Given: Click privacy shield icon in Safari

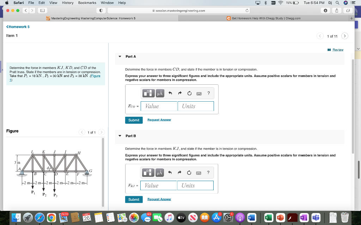Looking at the screenshot, I should click(x=101, y=11).
